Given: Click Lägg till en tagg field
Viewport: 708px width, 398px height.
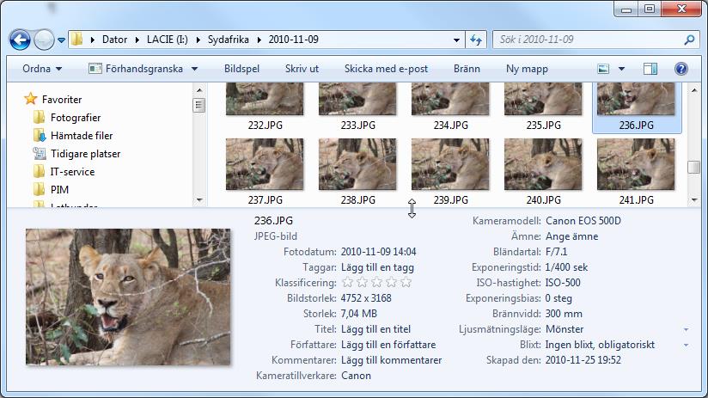Looking at the screenshot, I should [x=377, y=267].
